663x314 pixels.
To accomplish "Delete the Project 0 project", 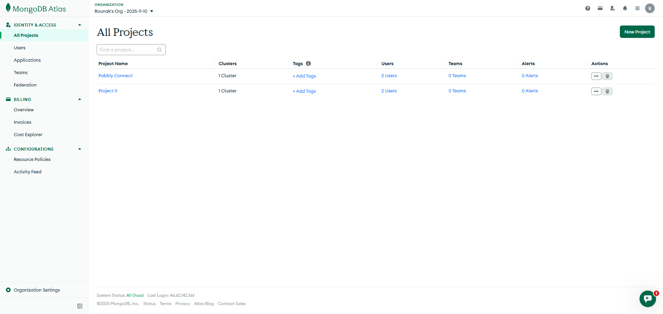I will pyautogui.click(x=607, y=91).
